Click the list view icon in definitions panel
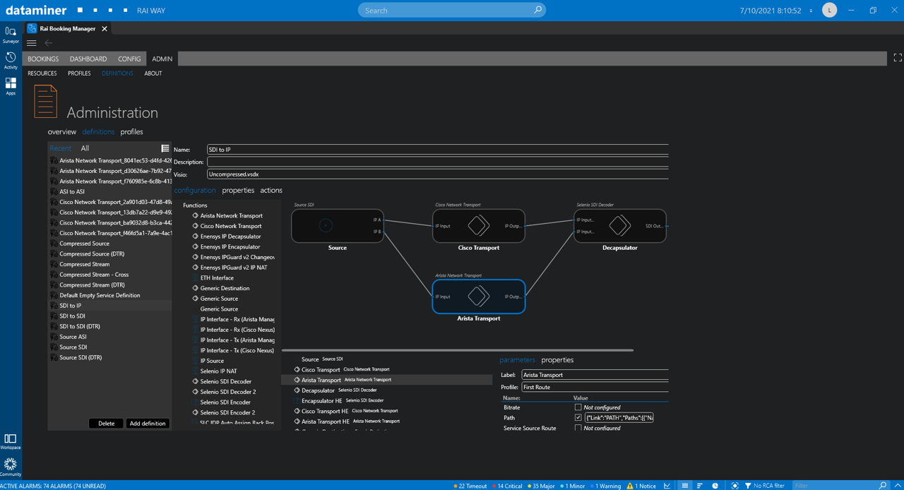 [x=165, y=148]
